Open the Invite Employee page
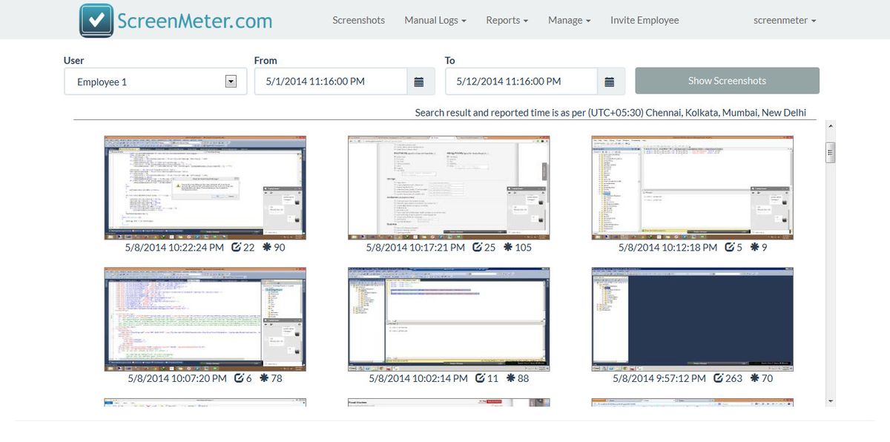Screen dimensions: 890x442 click(x=644, y=20)
